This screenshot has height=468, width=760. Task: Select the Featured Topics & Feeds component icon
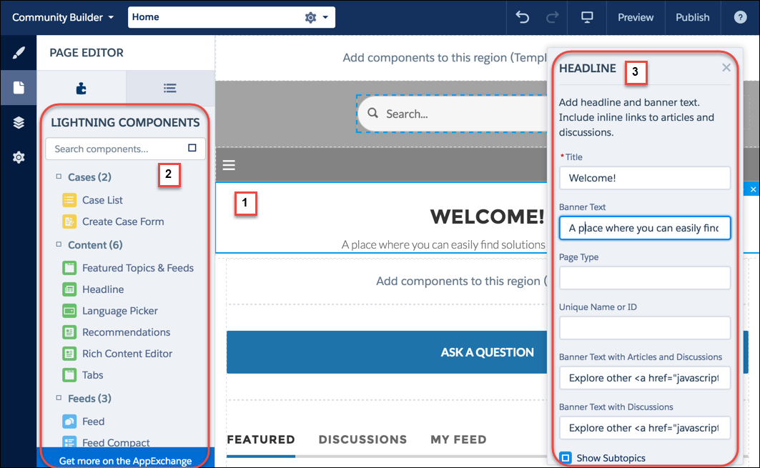pos(69,267)
